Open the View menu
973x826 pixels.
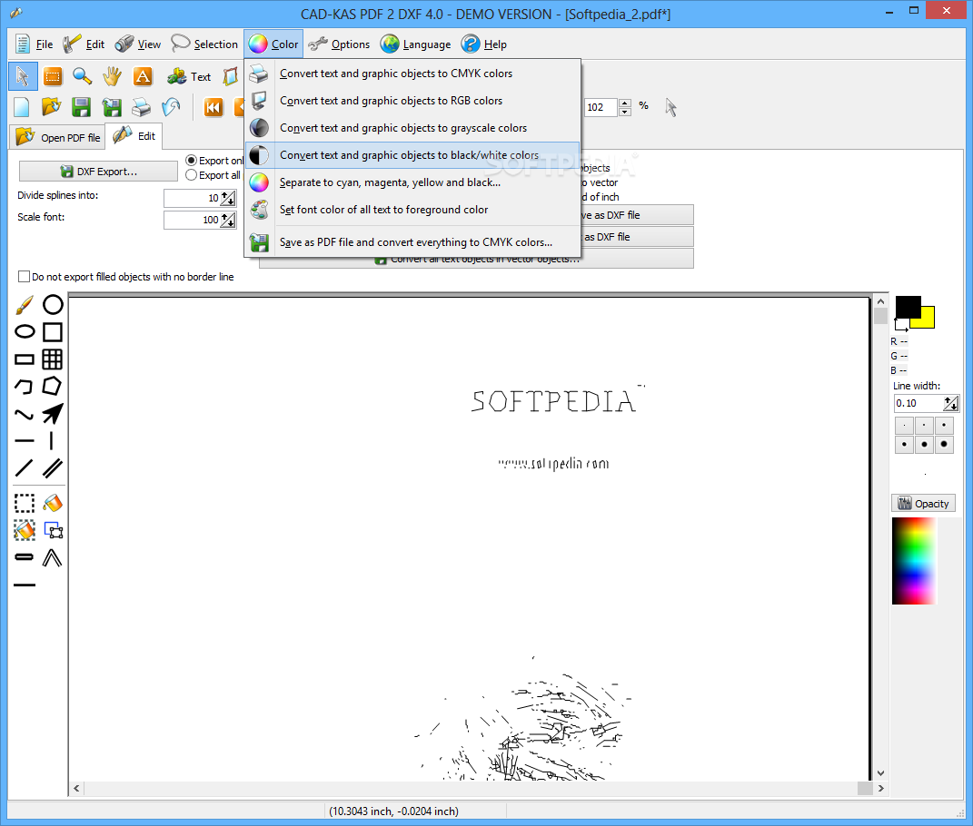(x=138, y=44)
